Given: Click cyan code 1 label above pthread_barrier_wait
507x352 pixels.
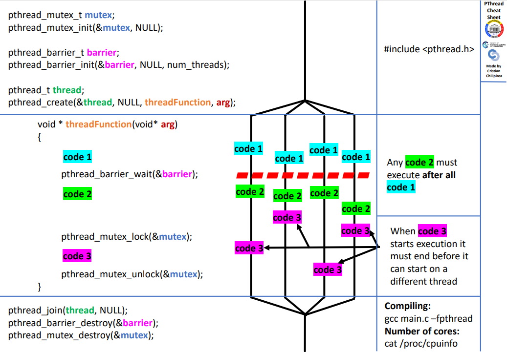Looking at the screenshot, I should pyautogui.click(x=77, y=157).
